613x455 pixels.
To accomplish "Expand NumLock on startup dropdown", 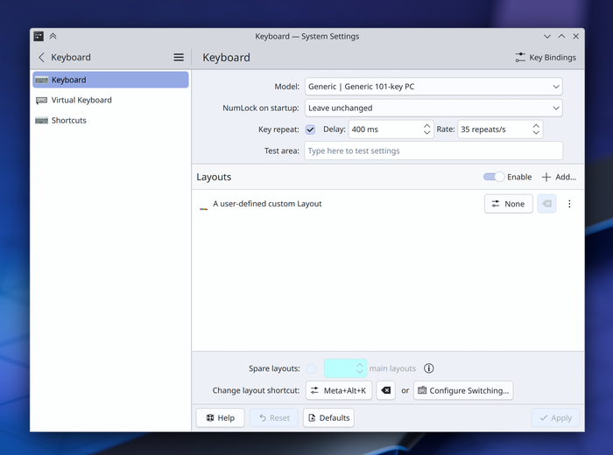I will (x=433, y=108).
